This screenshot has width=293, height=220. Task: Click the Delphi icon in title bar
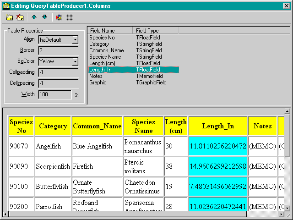5,5
